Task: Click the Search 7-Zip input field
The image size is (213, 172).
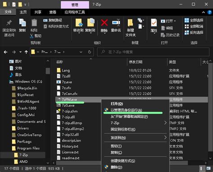Action: [x=153, y=52]
